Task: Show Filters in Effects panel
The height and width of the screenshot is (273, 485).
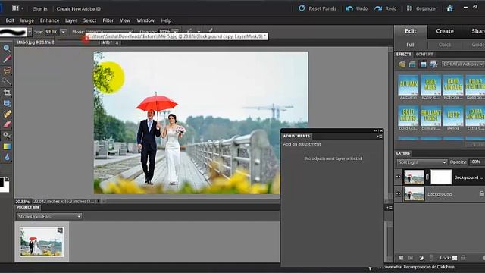Action: click(402, 64)
